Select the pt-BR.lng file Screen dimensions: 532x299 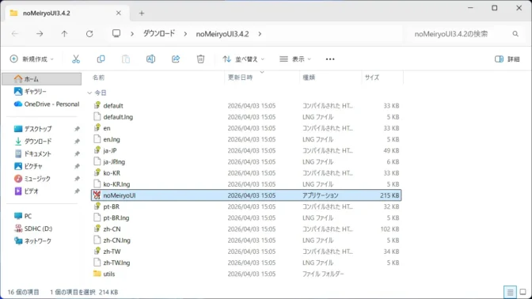click(x=246, y=218)
